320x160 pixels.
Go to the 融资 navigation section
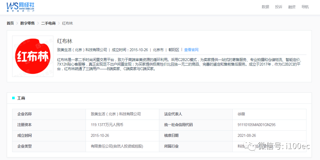coord(292,7)
